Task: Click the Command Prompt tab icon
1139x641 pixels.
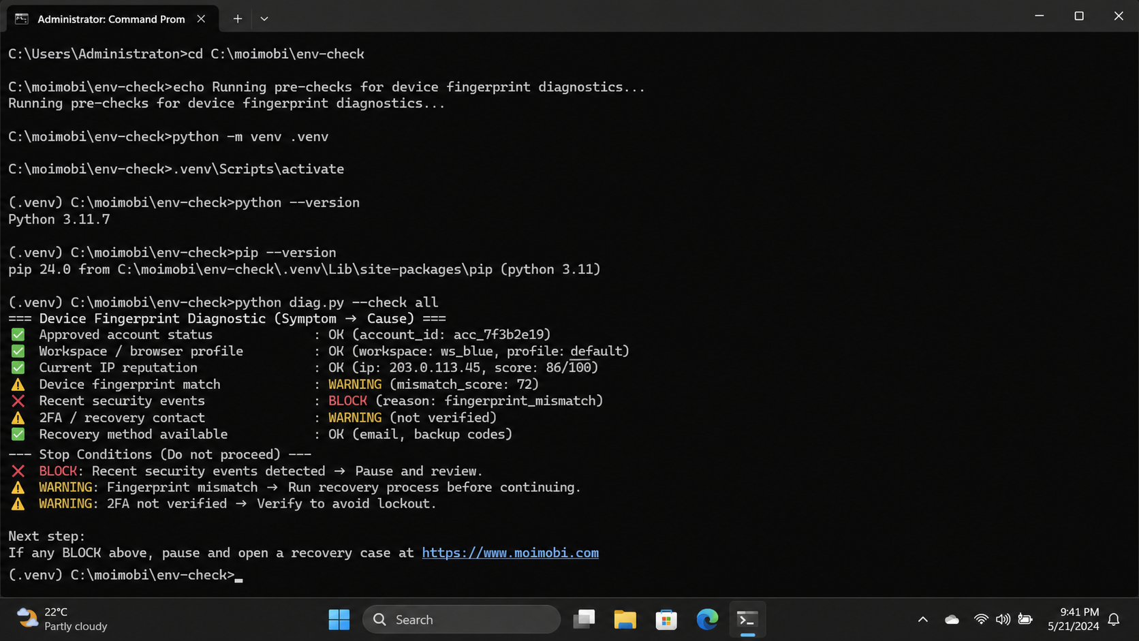Action: tap(22, 19)
